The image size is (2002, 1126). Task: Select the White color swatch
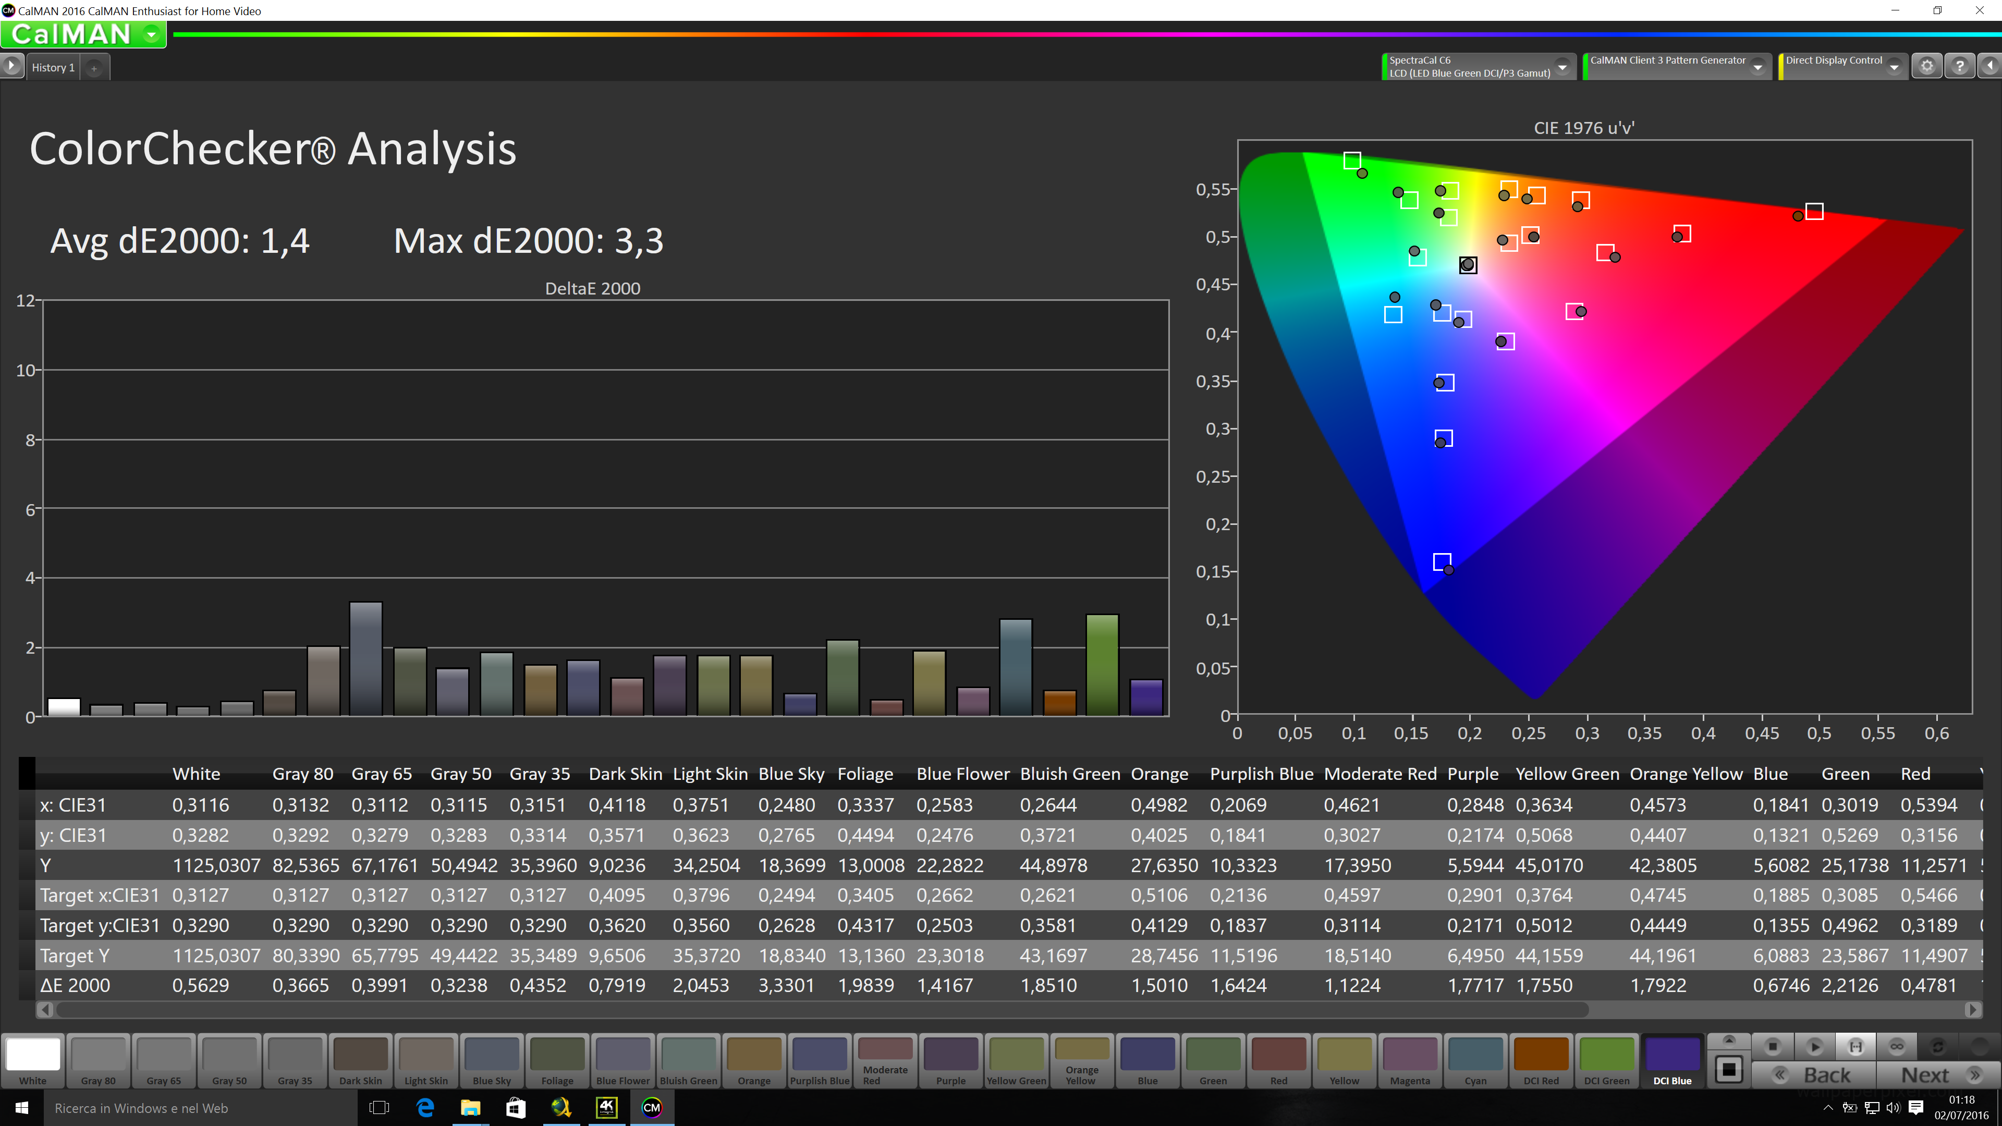click(33, 1061)
